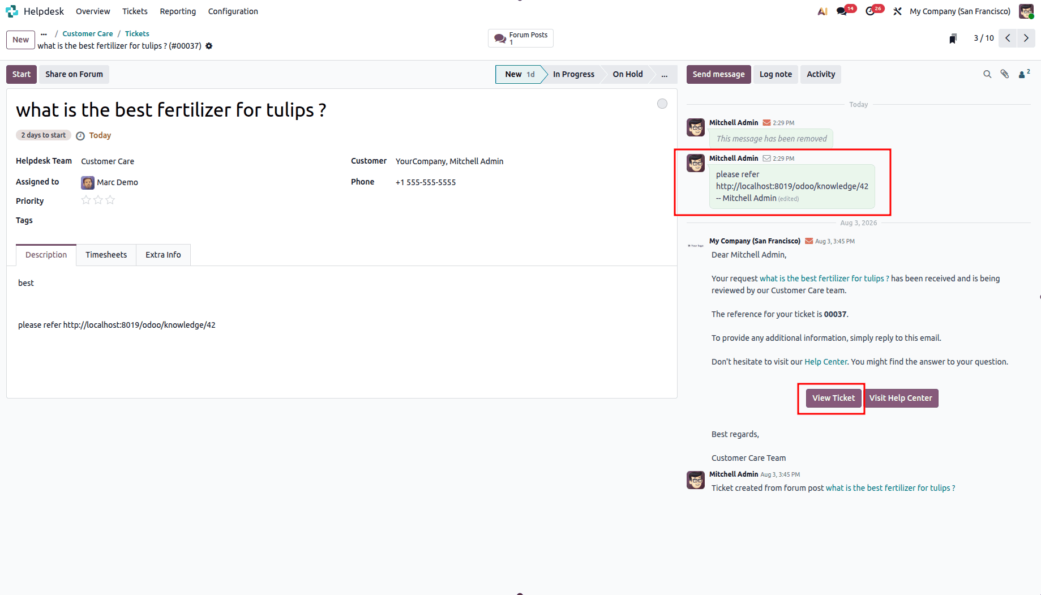Set priority to two stars
1041x595 pixels.
click(x=98, y=200)
